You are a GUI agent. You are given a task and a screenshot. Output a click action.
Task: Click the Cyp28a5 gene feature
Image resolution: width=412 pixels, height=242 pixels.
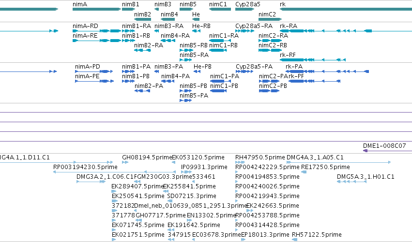[245, 9]
